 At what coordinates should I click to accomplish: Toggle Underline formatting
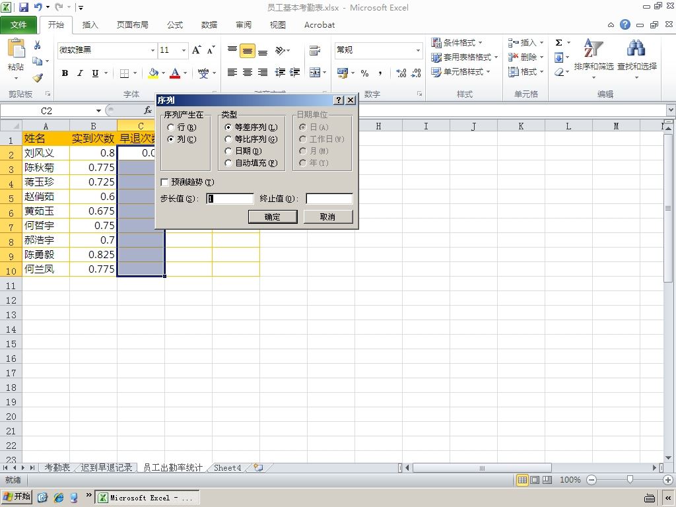click(95, 73)
